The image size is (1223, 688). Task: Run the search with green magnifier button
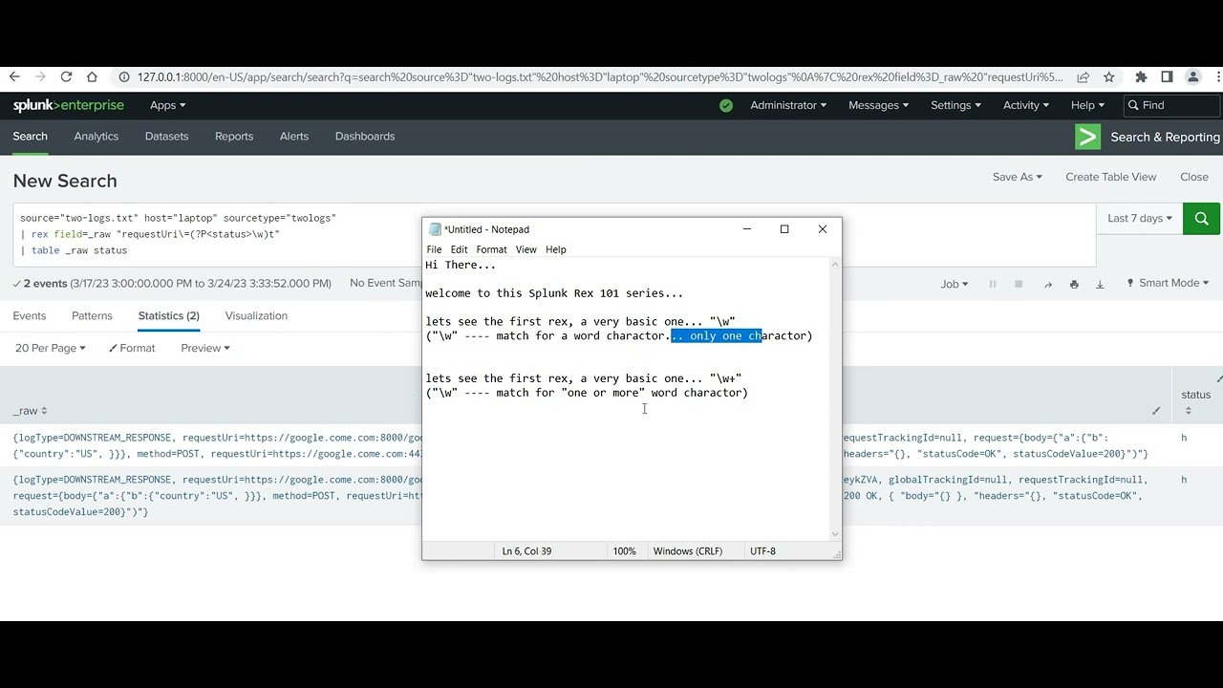1201,218
